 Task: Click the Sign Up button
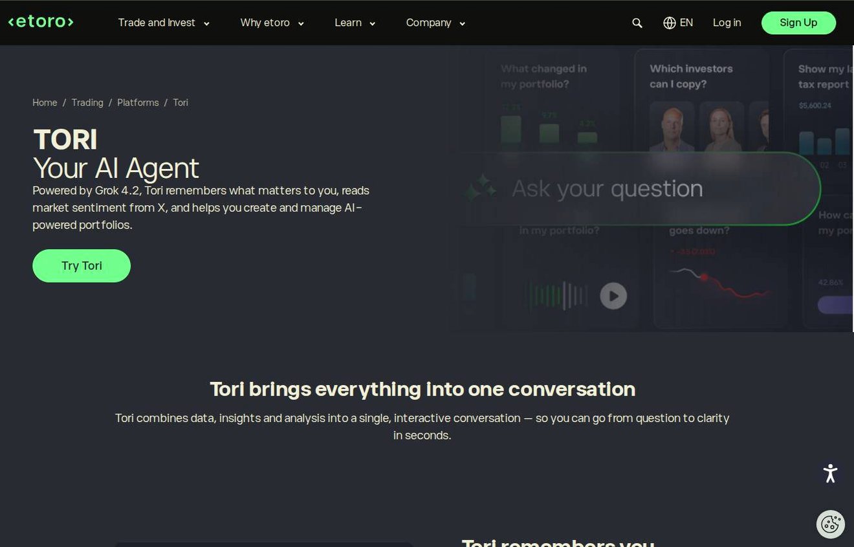[798, 23]
